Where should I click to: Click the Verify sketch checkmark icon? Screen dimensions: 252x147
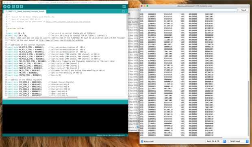click(4, 6)
